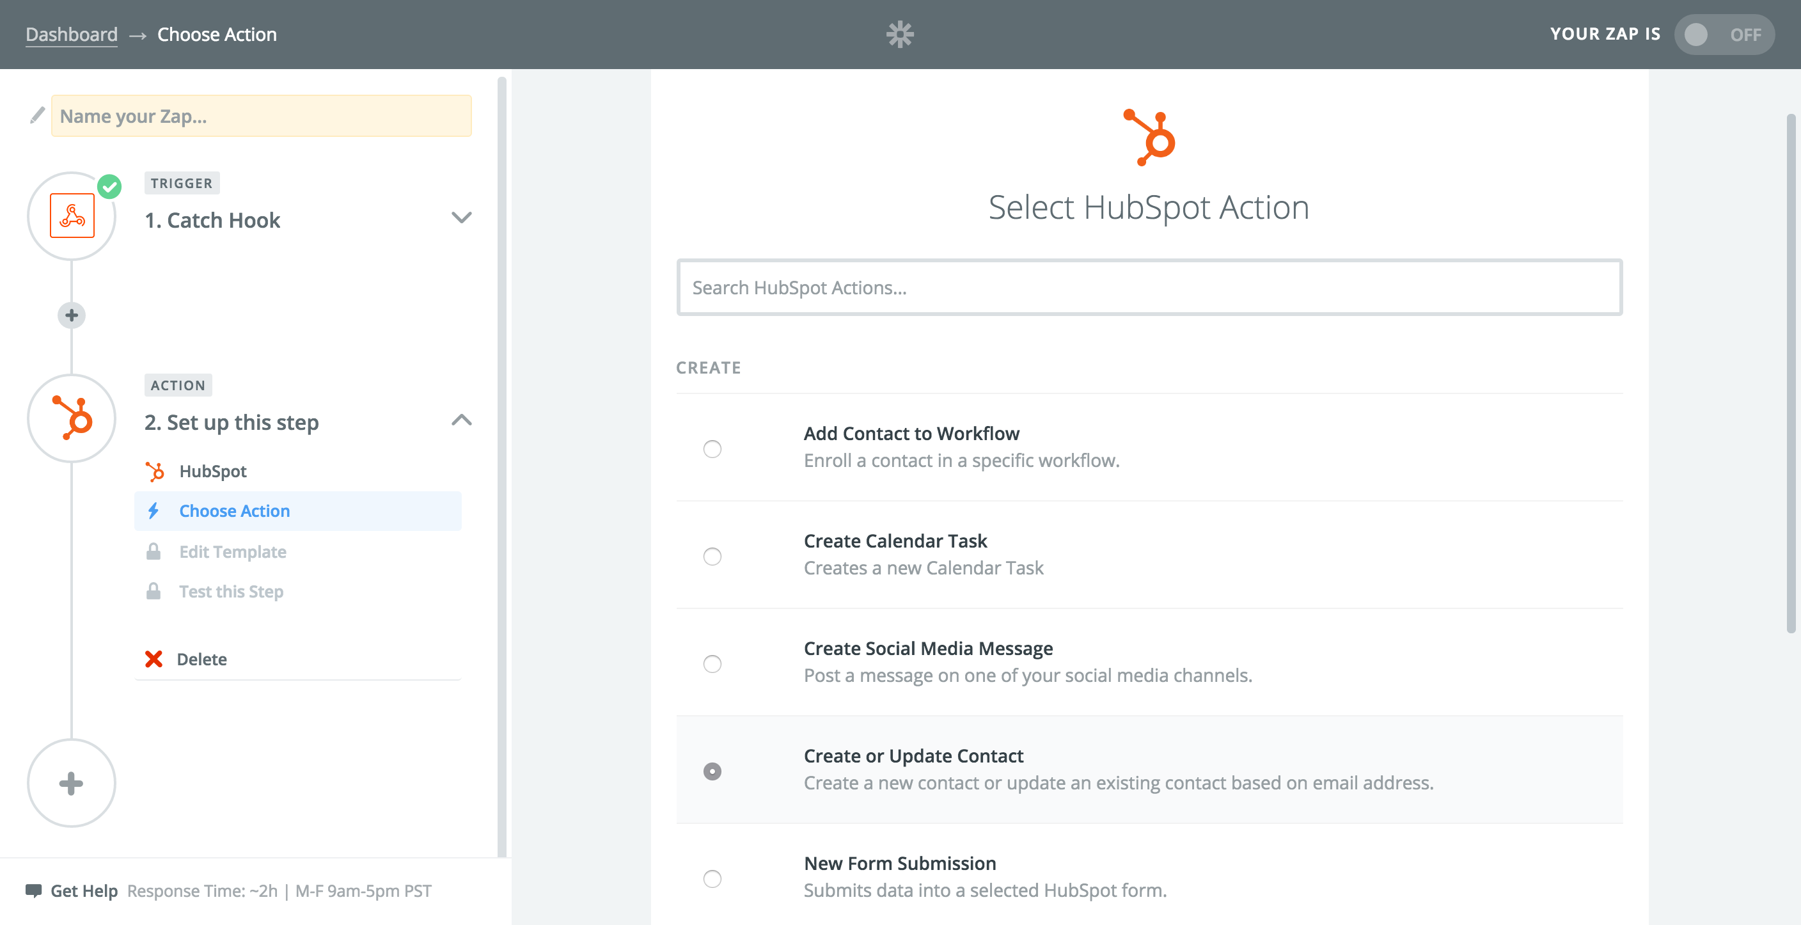Click the Create or Update Contact title

click(913, 756)
